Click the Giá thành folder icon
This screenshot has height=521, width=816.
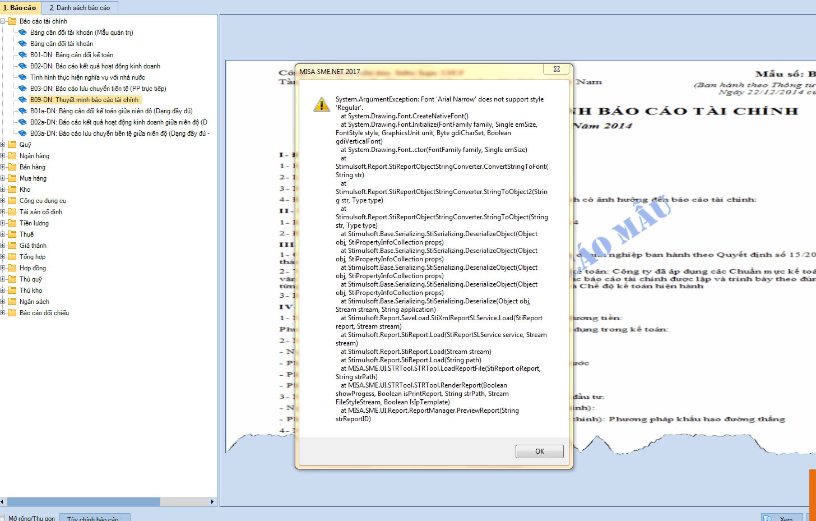12,246
